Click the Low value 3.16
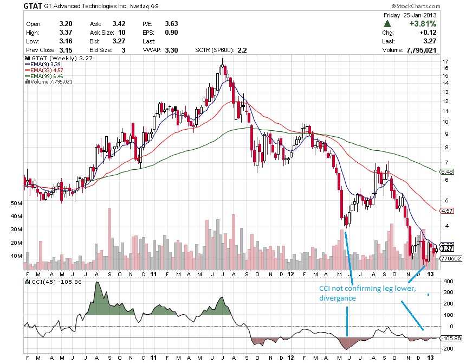Image resolution: width=466 pixels, height=363 pixels. point(66,41)
